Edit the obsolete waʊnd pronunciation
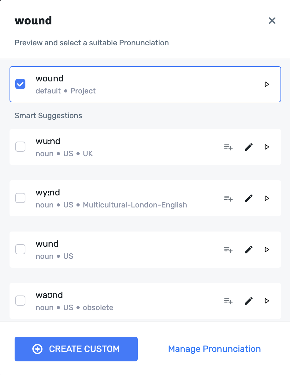This screenshot has height=375, width=290. pyautogui.click(x=249, y=301)
